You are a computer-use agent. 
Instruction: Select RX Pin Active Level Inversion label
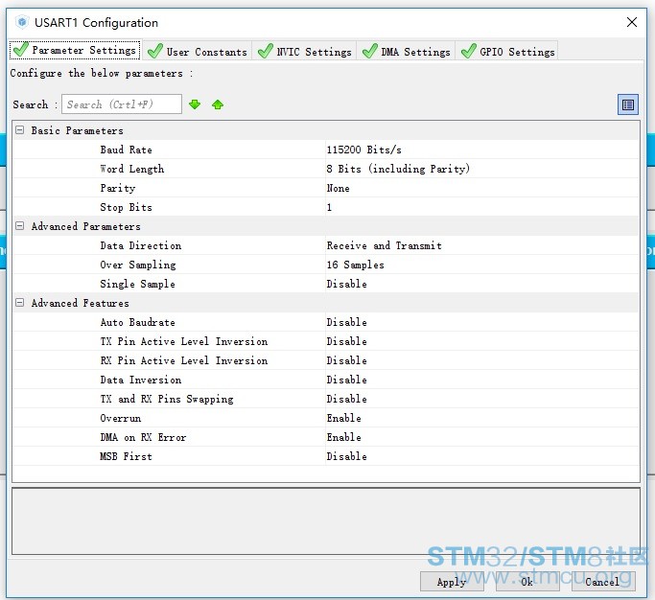[x=184, y=360]
